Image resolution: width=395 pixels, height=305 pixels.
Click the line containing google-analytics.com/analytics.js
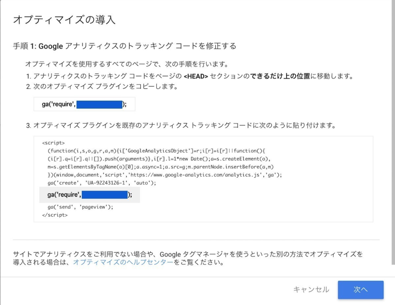pyautogui.click(x=165, y=175)
